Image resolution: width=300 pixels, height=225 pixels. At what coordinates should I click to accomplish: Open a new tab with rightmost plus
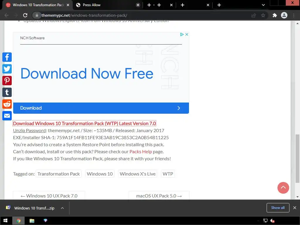tap(219, 5)
